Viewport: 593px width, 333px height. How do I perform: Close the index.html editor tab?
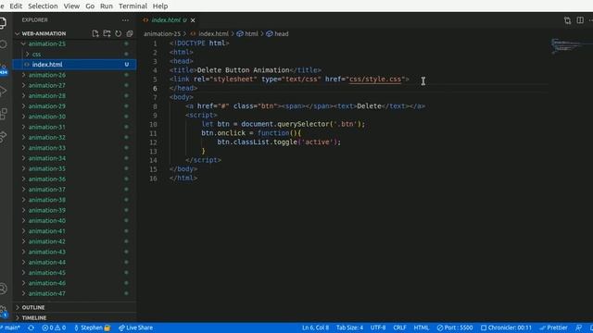point(193,20)
